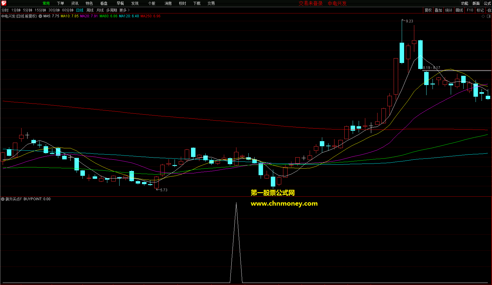Click the red app logo icon

4,3
